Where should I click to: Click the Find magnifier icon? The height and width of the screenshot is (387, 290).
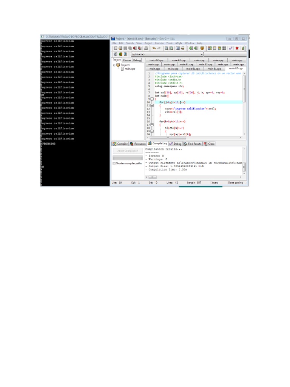(x=167, y=48)
